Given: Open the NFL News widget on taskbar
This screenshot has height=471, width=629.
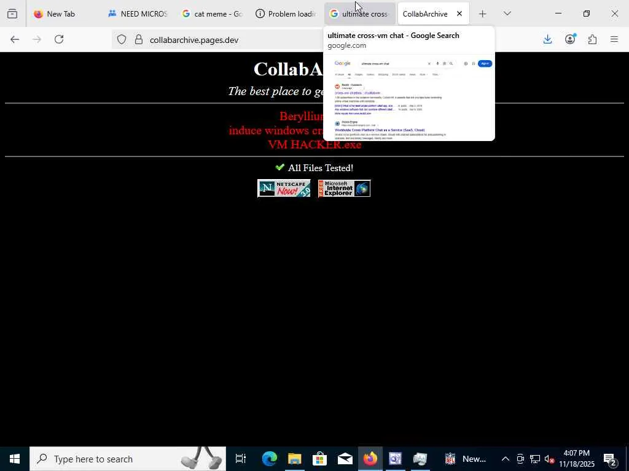Looking at the screenshot, I should click(466, 459).
